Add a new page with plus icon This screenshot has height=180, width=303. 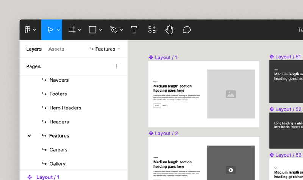click(x=117, y=66)
